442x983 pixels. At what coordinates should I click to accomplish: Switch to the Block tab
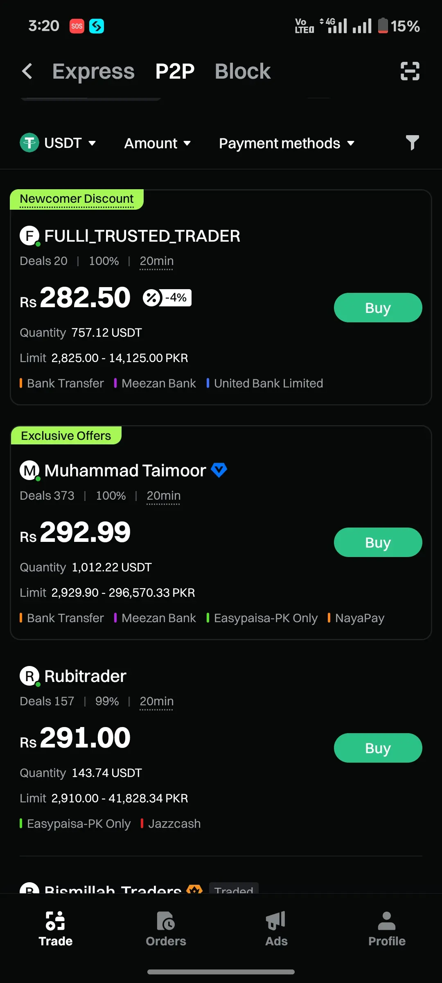pyautogui.click(x=243, y=71)
